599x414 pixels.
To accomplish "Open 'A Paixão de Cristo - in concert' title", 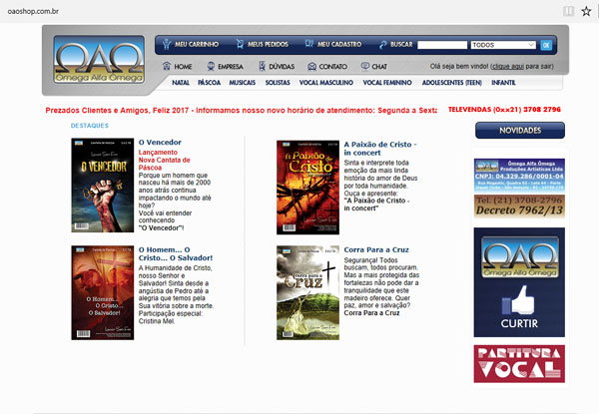I will [380, 149].
